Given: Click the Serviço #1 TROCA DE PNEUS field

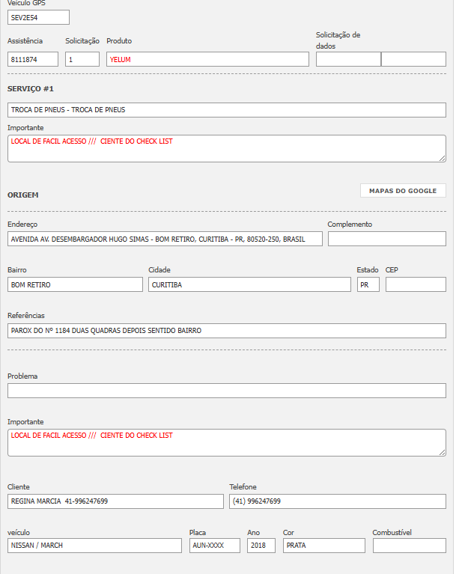Looking at the screenshot, I should click(226, 110).
